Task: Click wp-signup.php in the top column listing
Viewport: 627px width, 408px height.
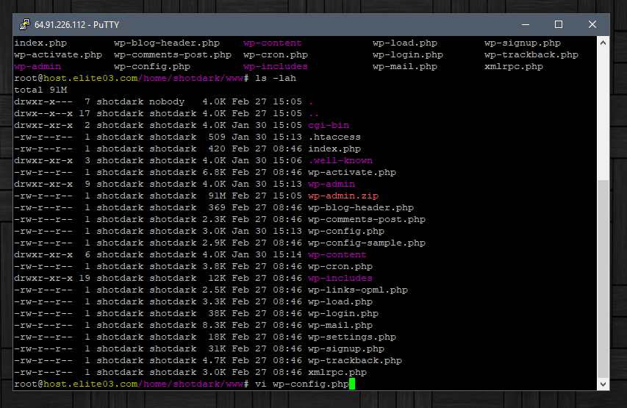Action: pyautogui.click(x=522, y=43)
